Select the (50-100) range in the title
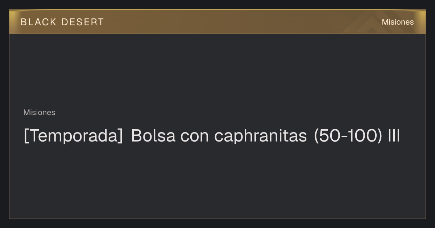Image resolution: width=435 pixels, height=228 pixels. pos(346,136)
